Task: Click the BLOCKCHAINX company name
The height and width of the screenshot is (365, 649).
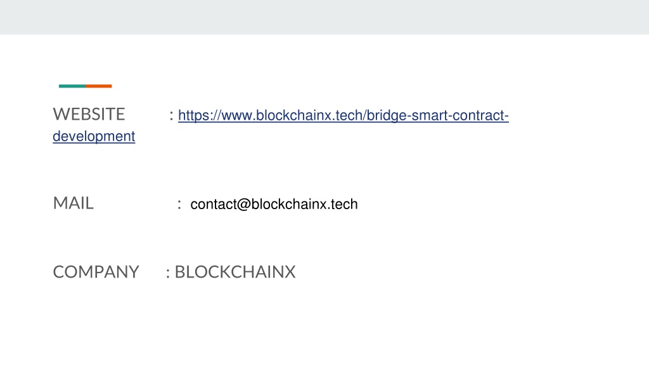Action: coord(235,272)
